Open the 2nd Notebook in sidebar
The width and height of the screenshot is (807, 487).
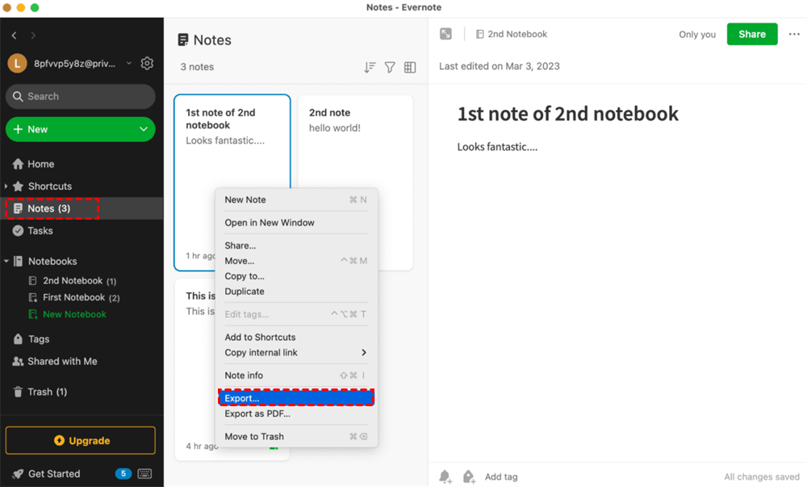pyautogui.click(x=73, y=280)
